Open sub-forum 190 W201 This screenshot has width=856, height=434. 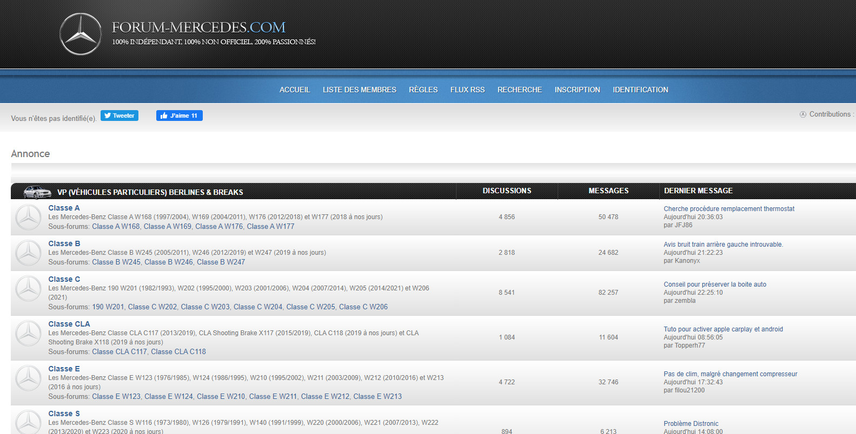click(108, 307)
